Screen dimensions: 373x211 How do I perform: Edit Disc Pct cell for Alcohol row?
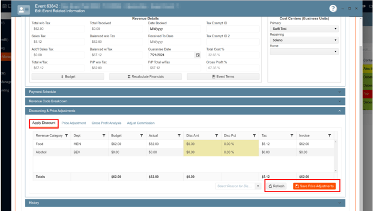[240, 152]
